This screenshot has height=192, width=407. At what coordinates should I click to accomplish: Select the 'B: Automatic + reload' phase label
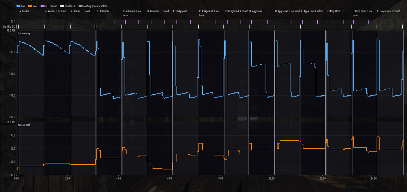click(158, 11)
